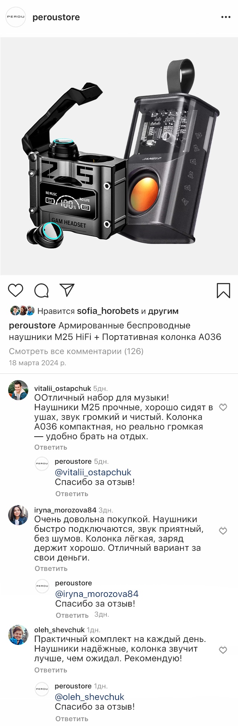Reply to vitalii_ostapchuk's comment
238x726 pixels.
pyautogui.click(x=51, y=447)
